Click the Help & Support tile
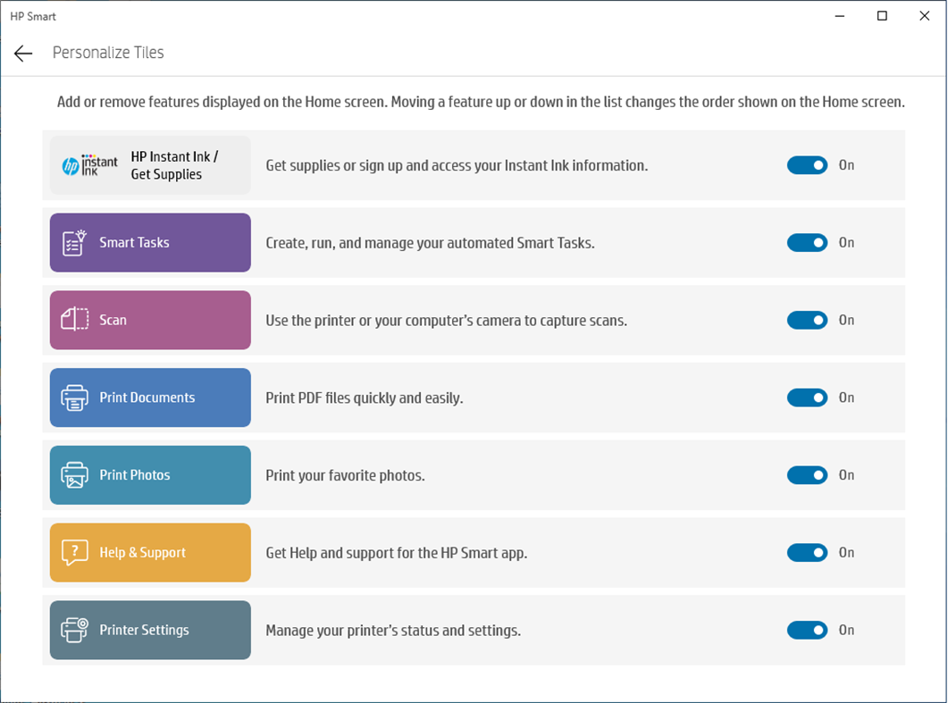 coord(150,552)
